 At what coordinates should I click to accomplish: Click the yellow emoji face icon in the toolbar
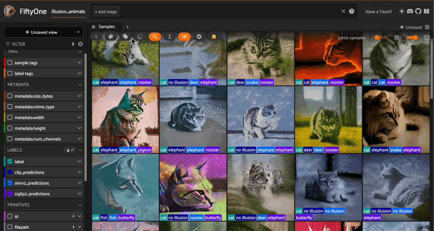coord(214,37)
